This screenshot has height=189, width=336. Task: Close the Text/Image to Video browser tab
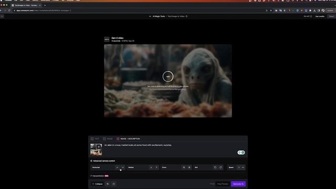[x=40, y=5]
